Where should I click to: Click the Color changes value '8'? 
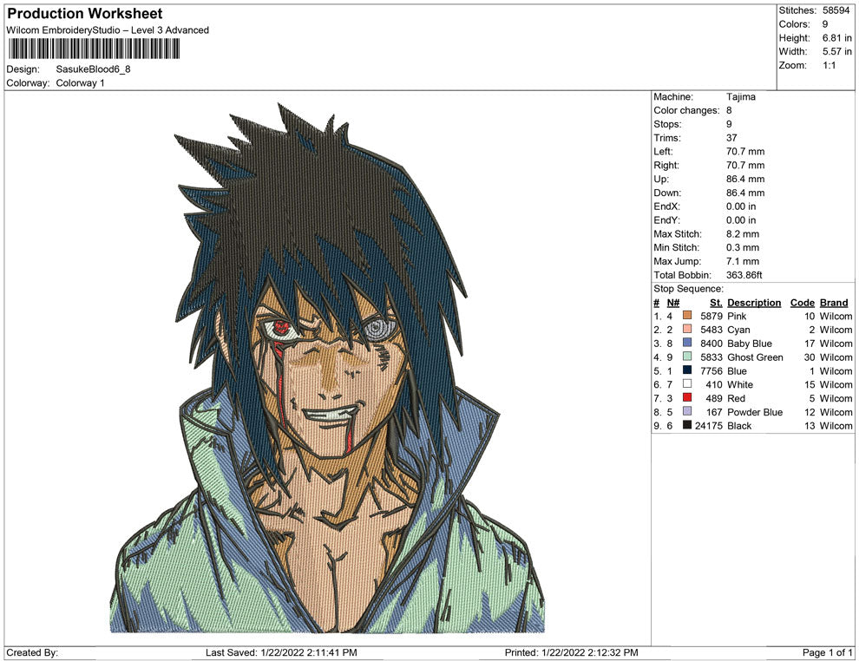[729, 111]
